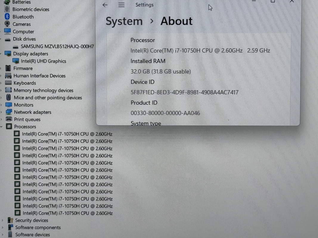This screenshot has width=318, height=238.
Task: Click the Disk drives category icon
Action: [x=8, y=39]
